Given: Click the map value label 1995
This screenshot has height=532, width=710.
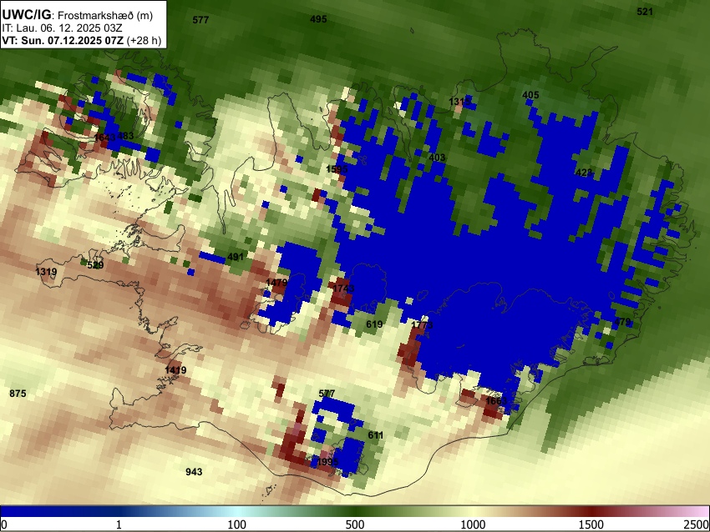Looking at the screenshot, I should (327, 462).
